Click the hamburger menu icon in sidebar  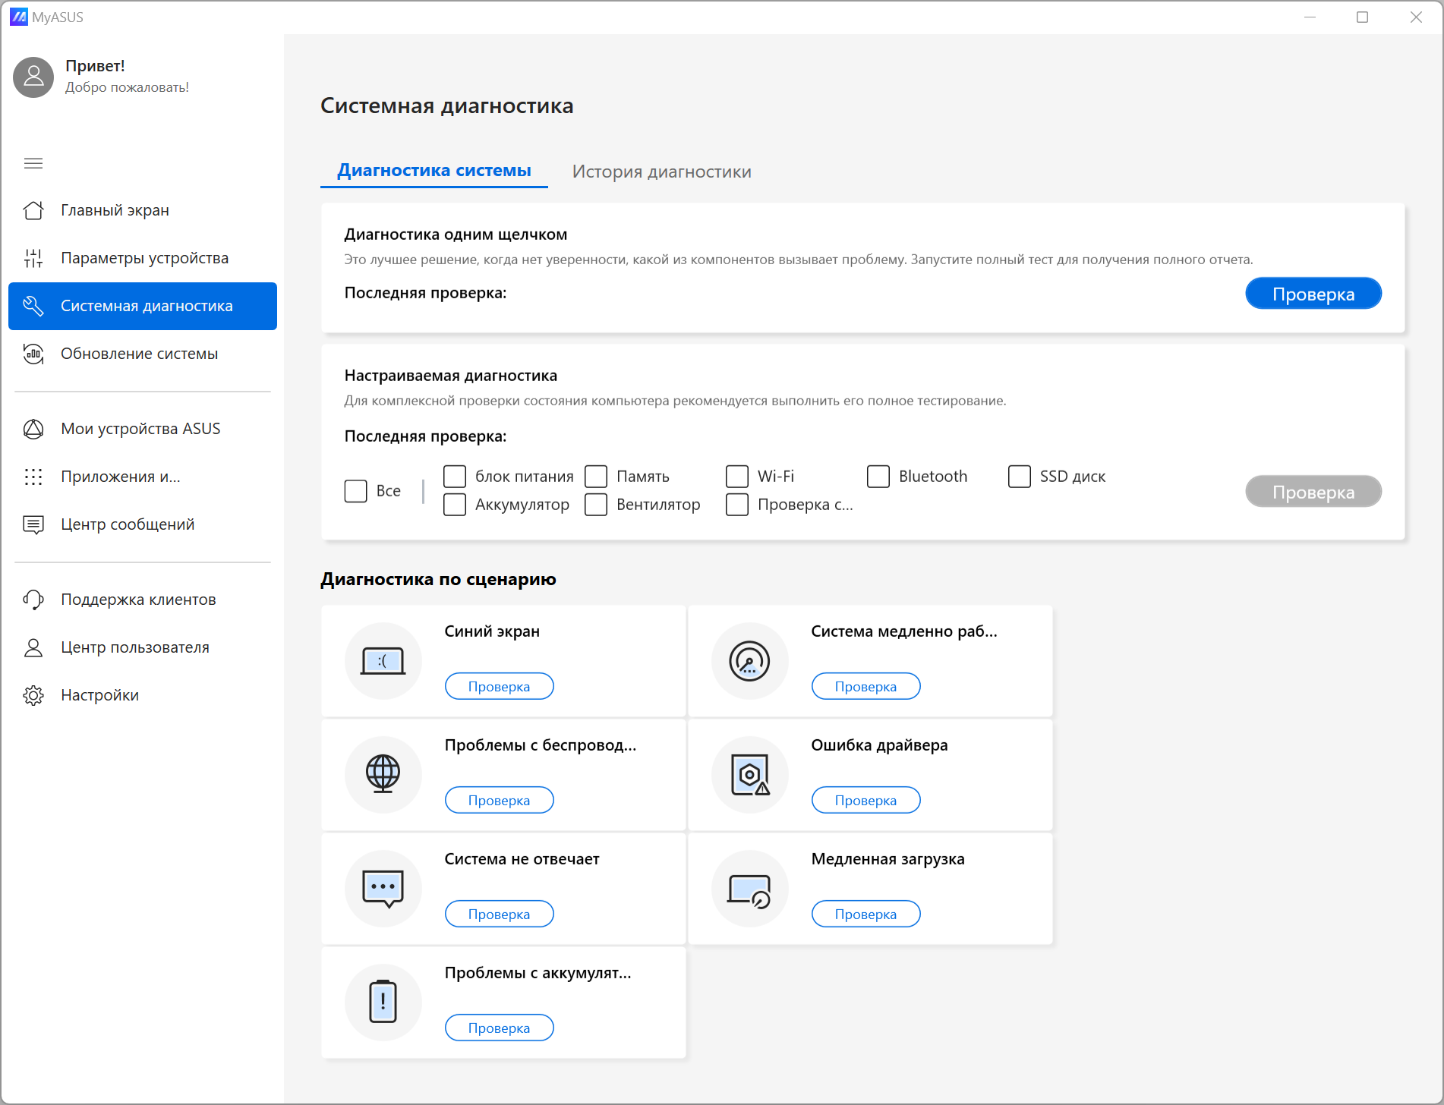tap(33, 163)
